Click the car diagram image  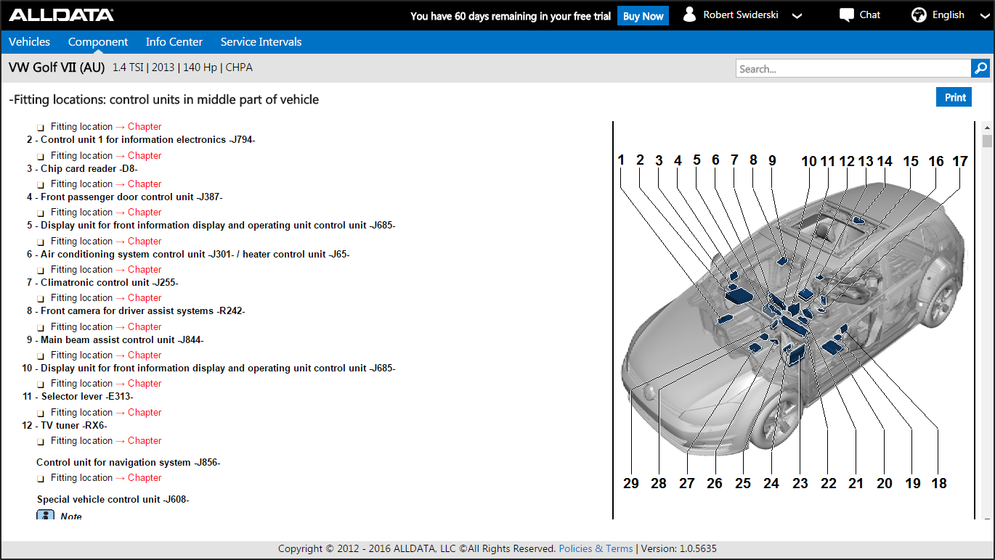(793, 319)
